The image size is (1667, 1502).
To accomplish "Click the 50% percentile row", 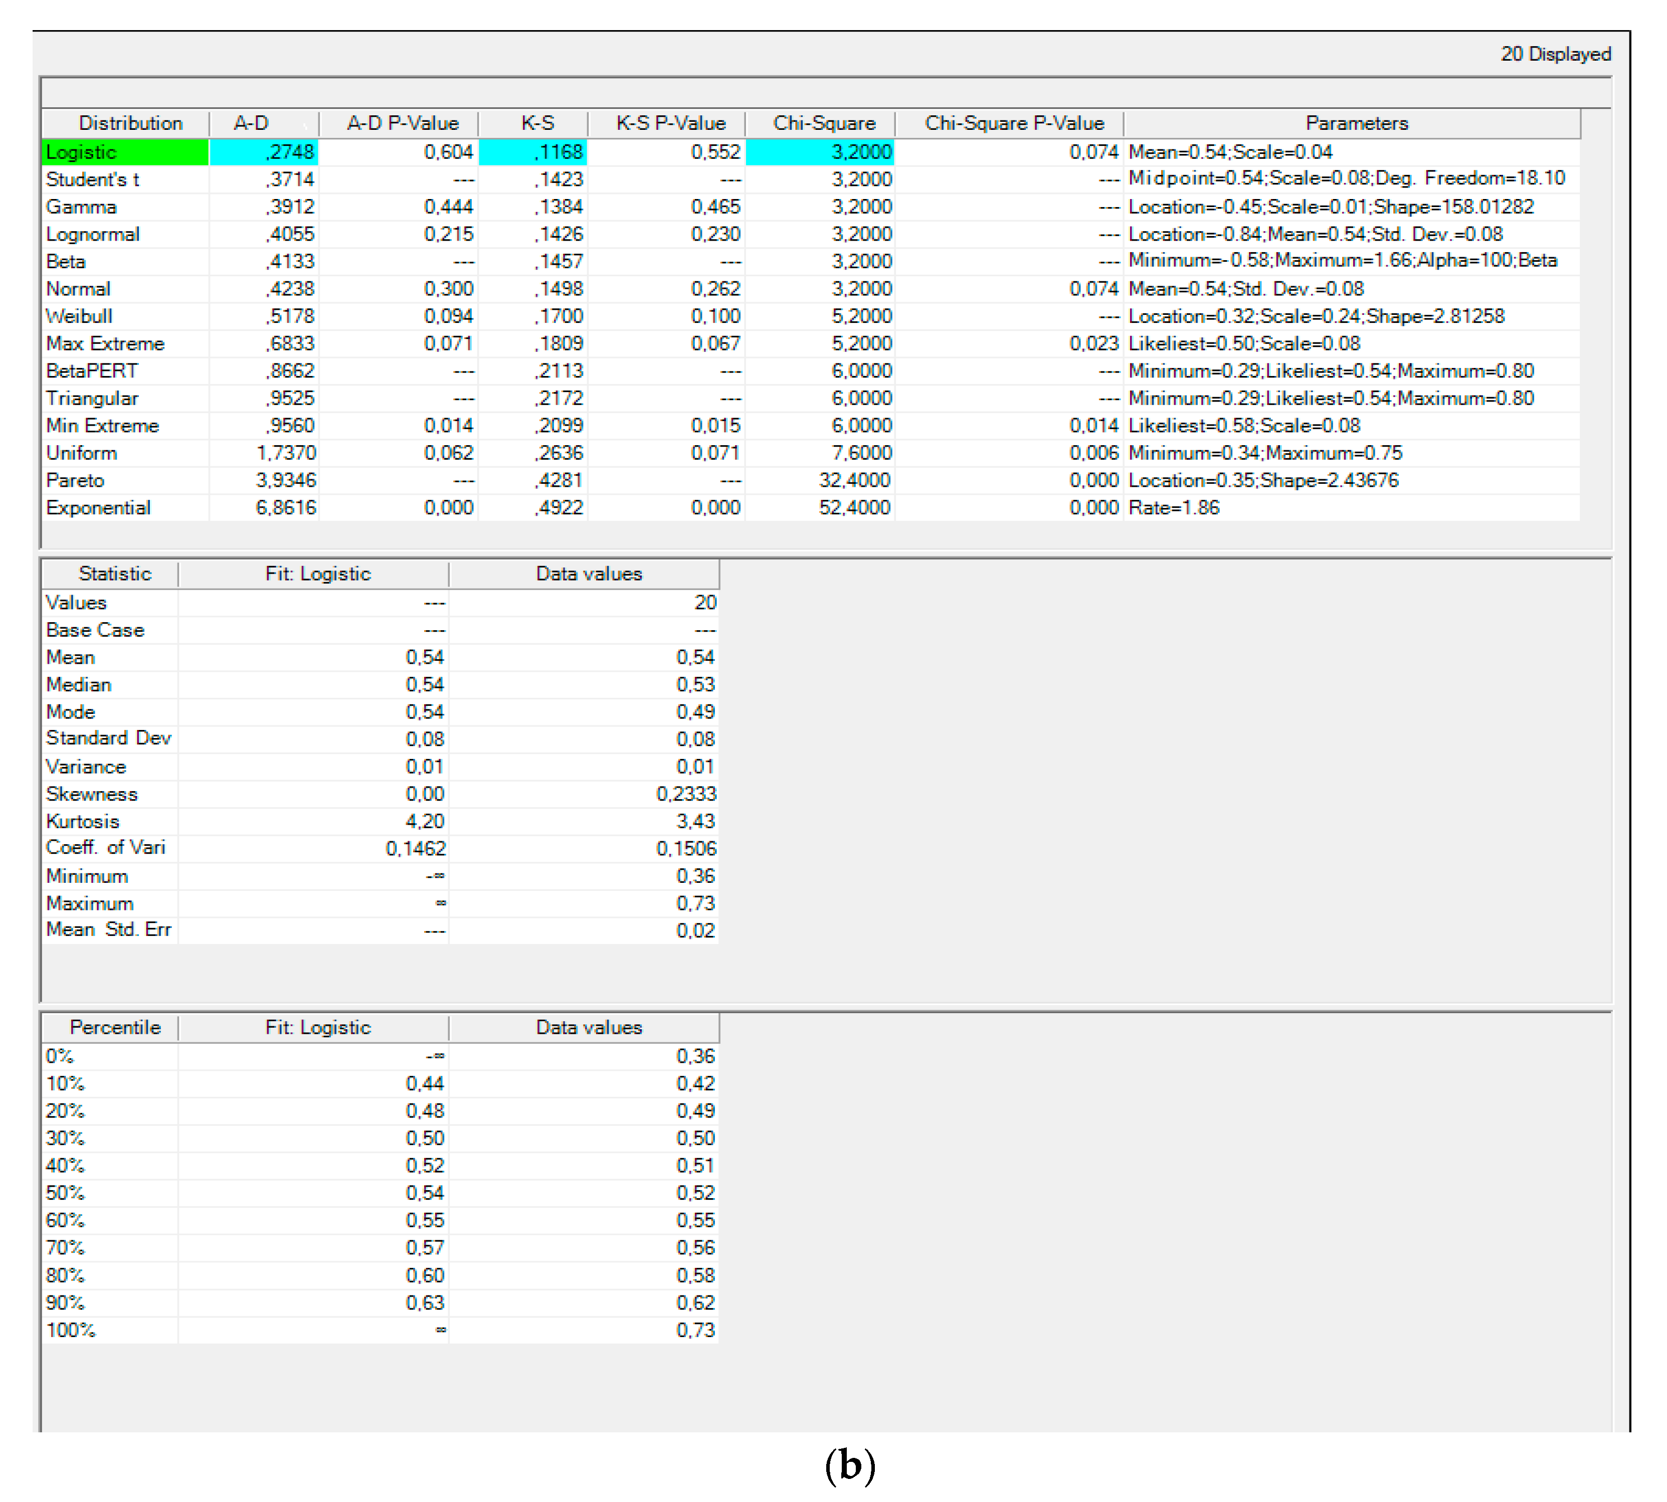I will point(65,1193).
